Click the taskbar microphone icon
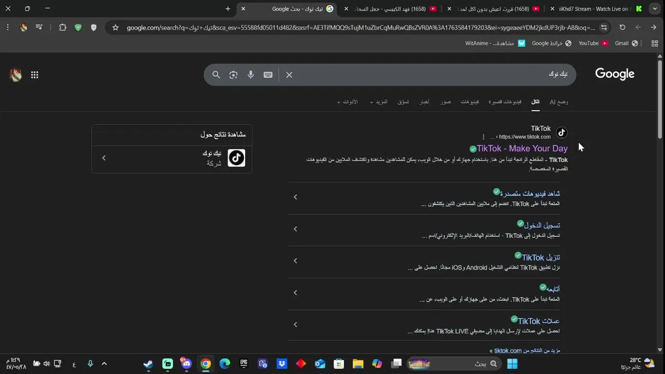This screenshot has height=374, width=665. (90, 364)
